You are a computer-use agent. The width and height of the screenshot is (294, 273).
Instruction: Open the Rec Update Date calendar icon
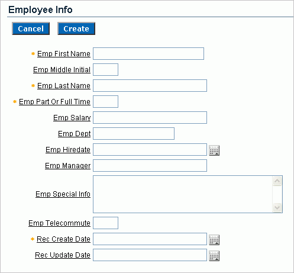pyautogui.click(x=214, y=256)
